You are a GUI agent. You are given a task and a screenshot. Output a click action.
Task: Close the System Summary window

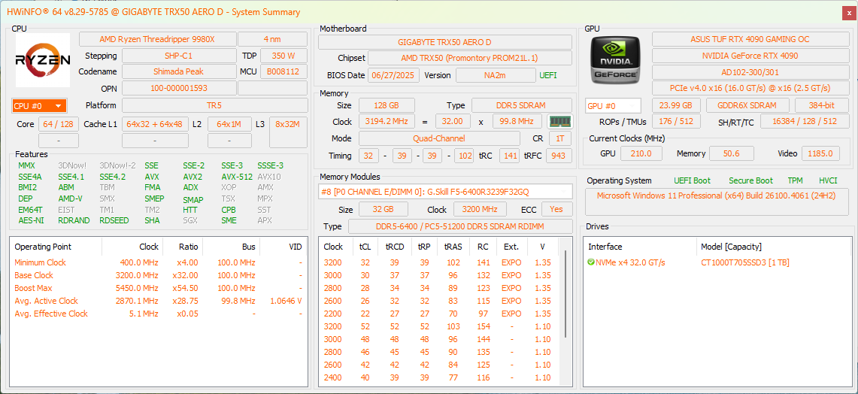(x=849, y=12)
